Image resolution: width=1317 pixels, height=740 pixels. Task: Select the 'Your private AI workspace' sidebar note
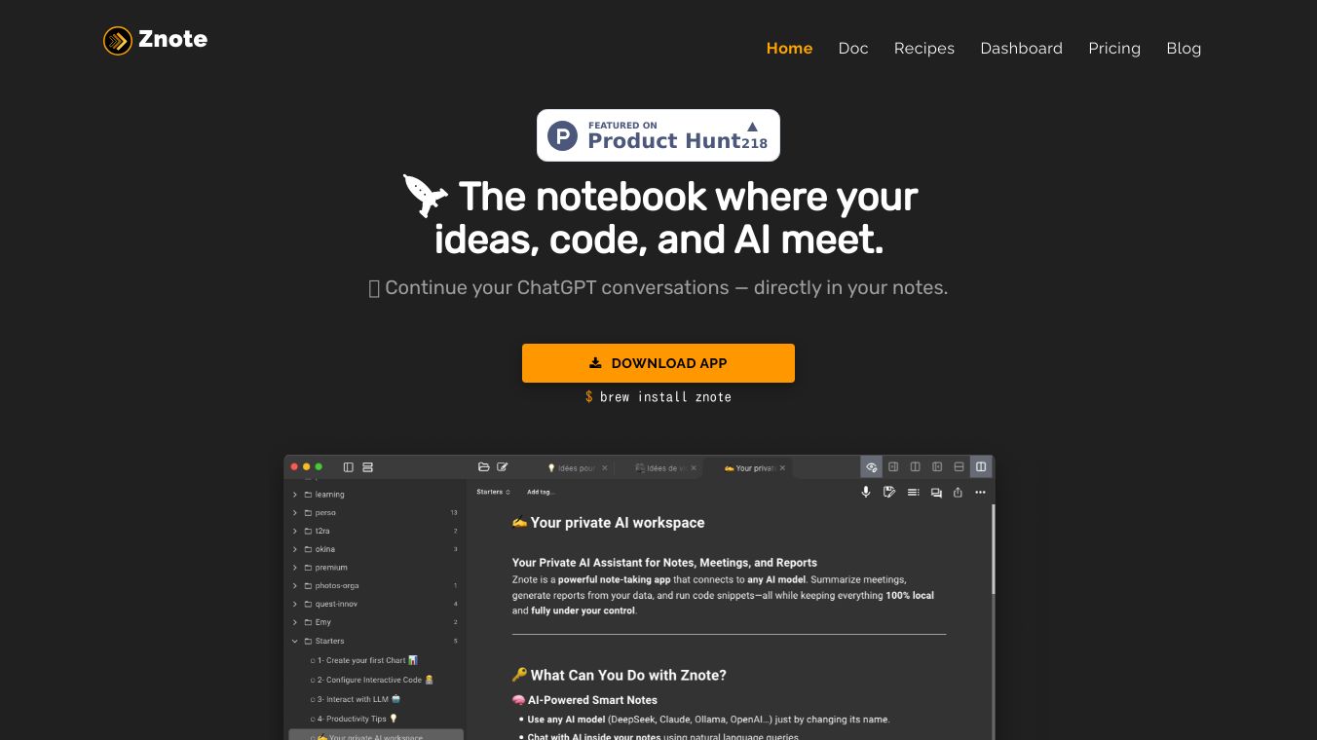[x=376, y=735]
